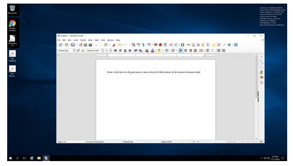The width and height of the screenshot is (293, 166).
Task: Click the Omega special character icon
Action: pyautogui.click(x=182, y=45)
